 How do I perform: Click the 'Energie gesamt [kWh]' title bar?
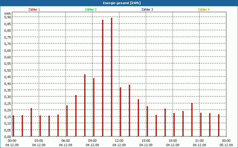pyautogui.click(x=119, y=3)
